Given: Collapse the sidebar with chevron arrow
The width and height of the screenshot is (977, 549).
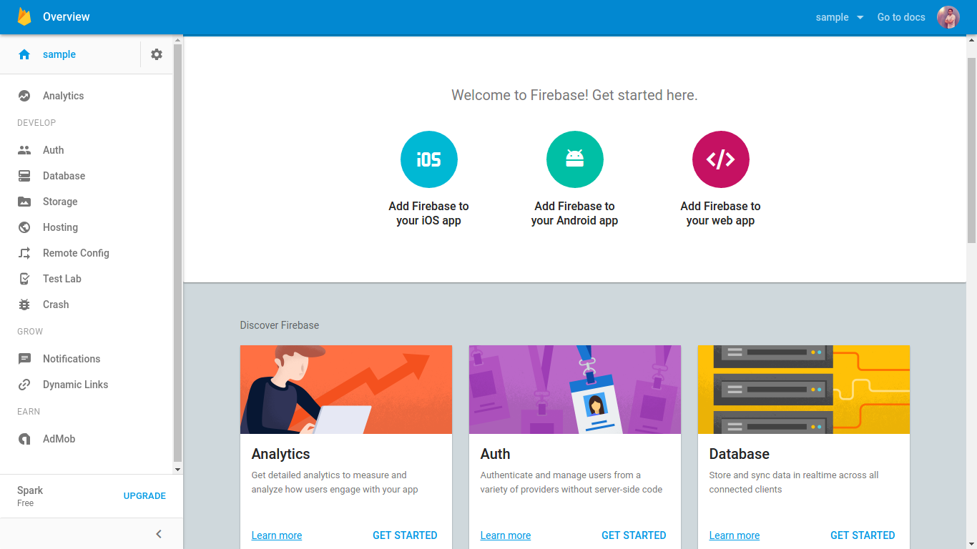Looking at the screenshot, I should click(159, 534).
